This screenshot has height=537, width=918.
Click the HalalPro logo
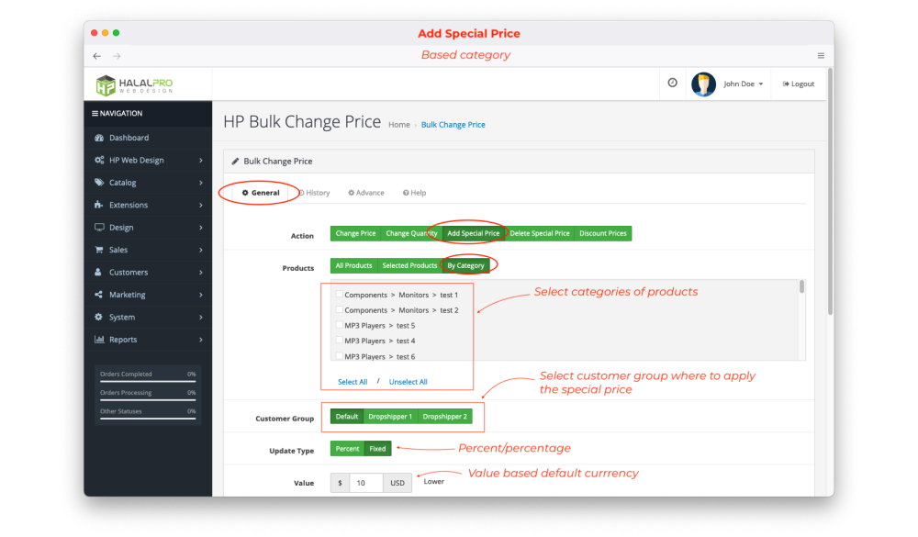134,84
